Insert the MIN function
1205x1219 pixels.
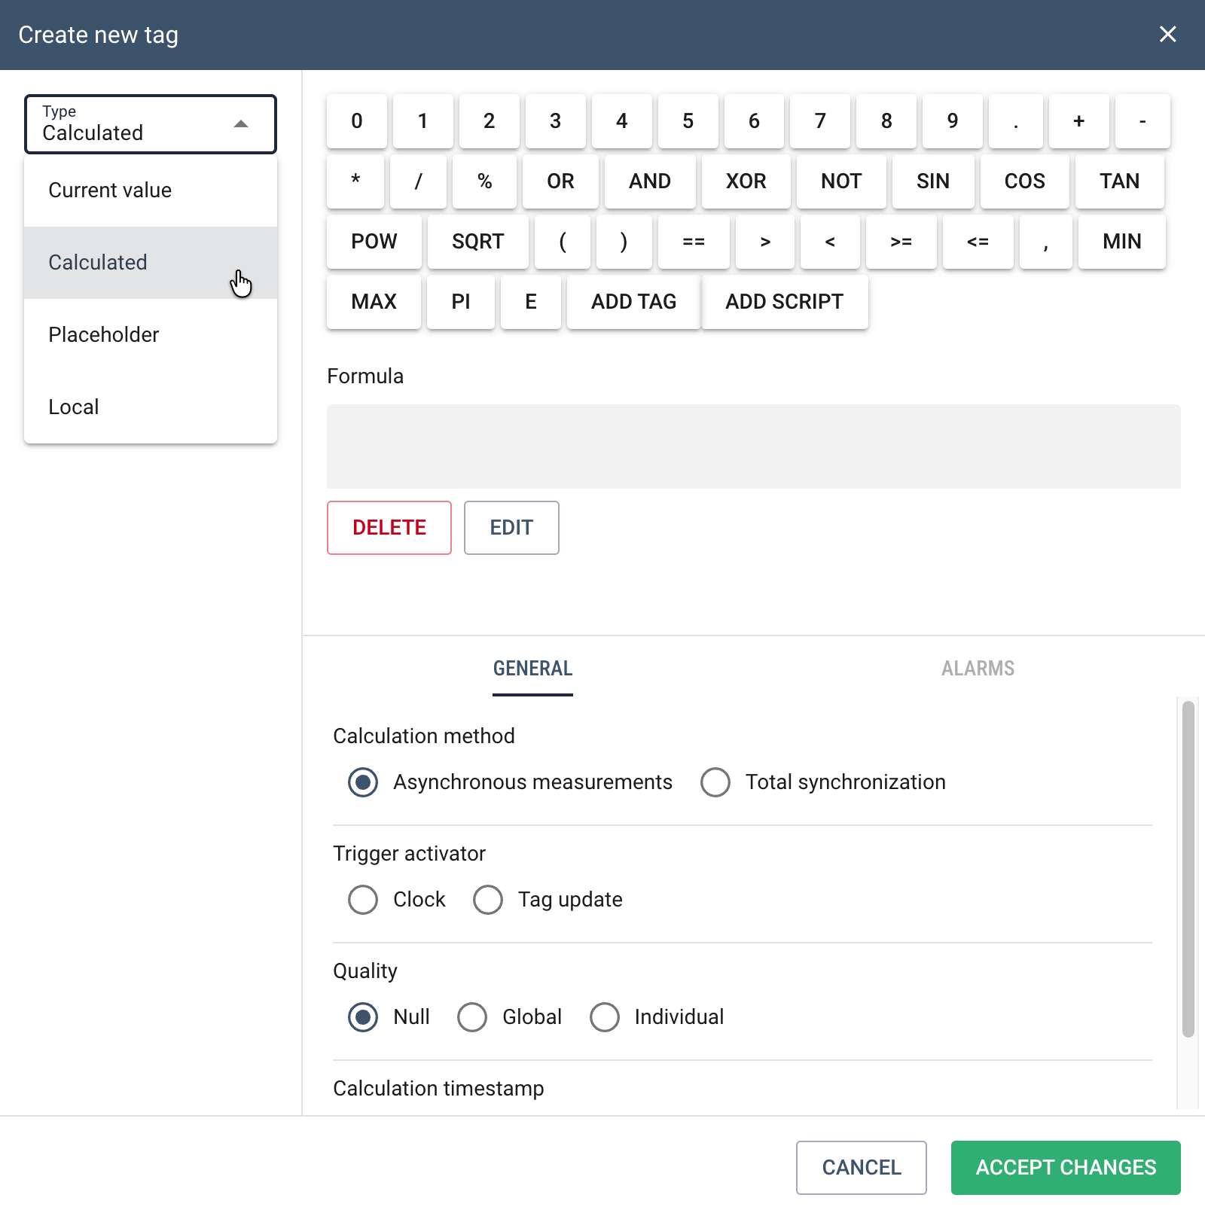click(1121, 242)
